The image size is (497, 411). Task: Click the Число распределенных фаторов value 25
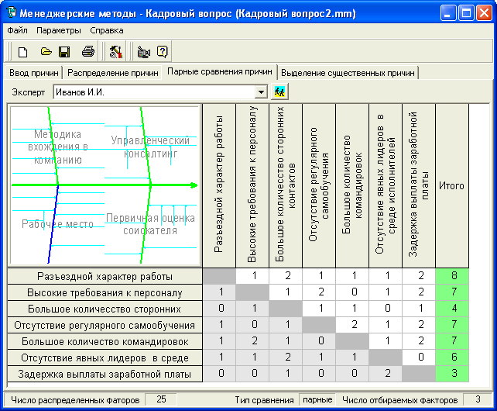click(x=161, y=399)
